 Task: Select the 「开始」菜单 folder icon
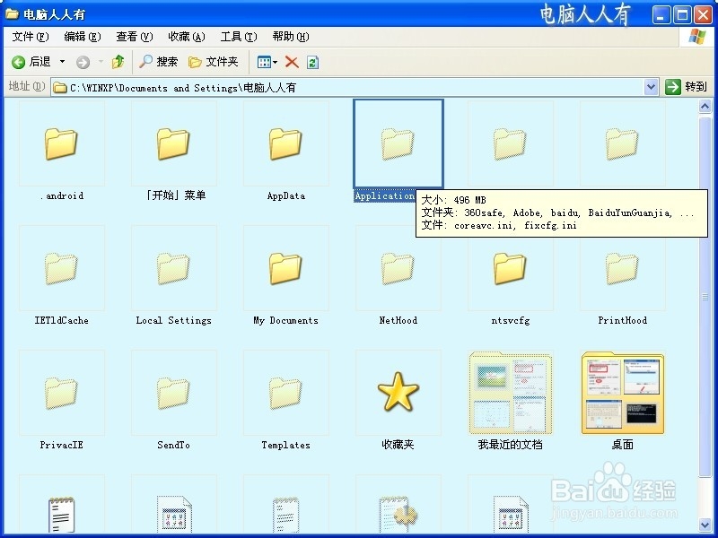click(173, 143)
